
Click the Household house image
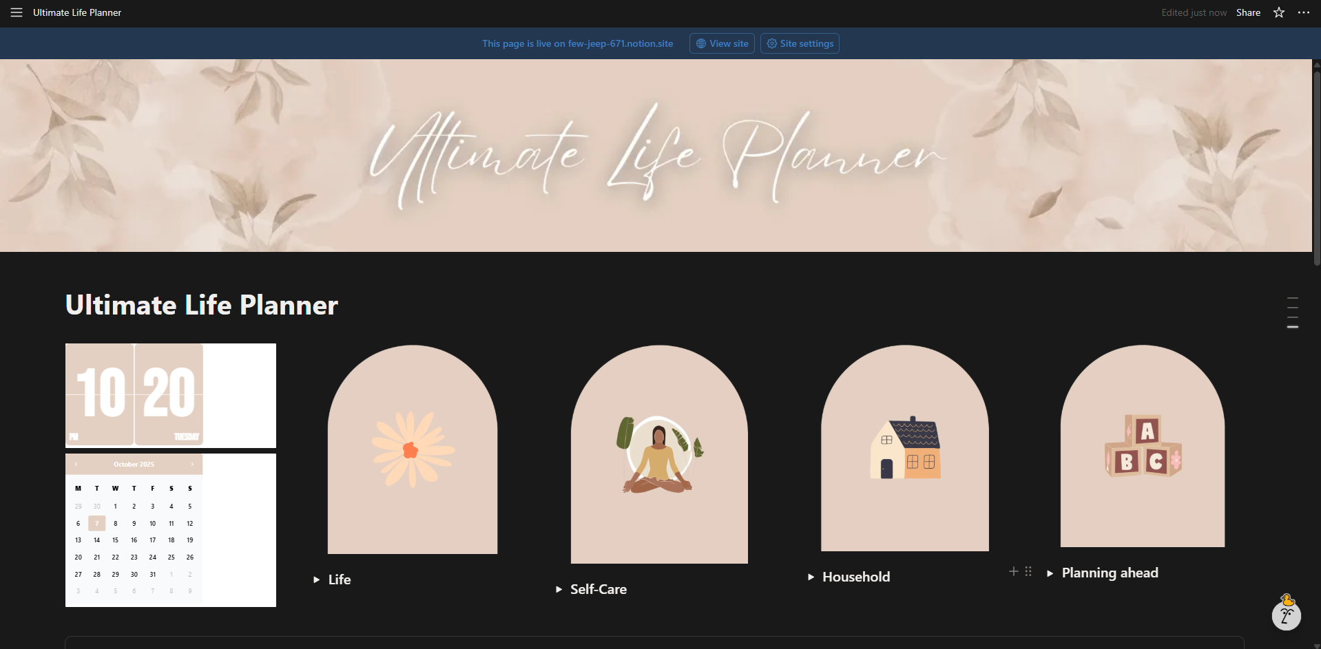904,448
